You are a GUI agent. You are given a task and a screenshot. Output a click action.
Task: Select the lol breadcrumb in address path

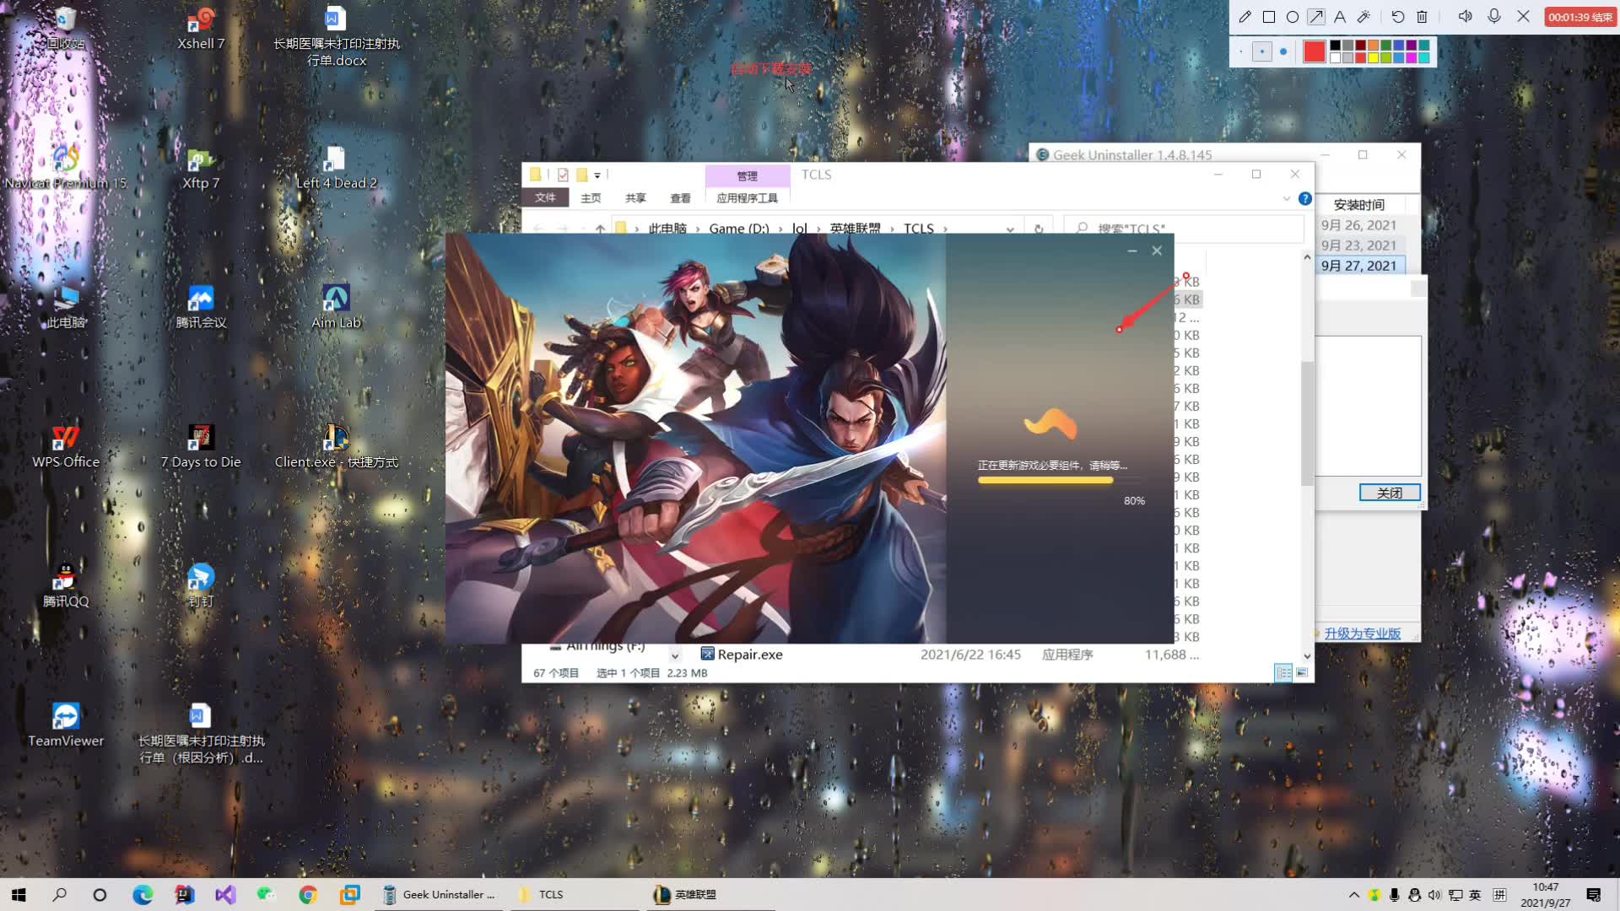pyautogui.click(x=799, y=228)
